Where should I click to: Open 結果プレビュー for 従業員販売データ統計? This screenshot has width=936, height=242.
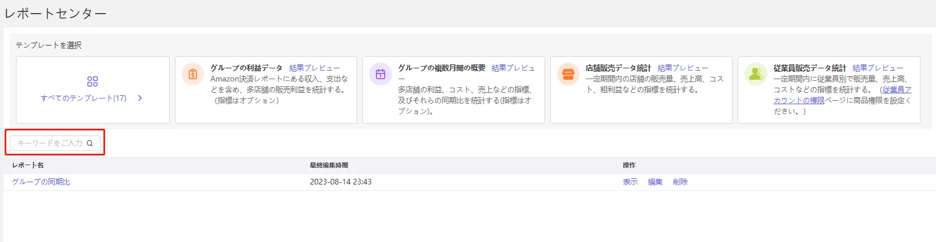pyautogui.click(x=878, y=68)
